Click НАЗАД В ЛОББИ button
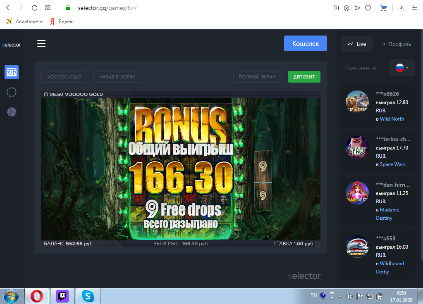The height and width of the screenshot is (304, 423). pyautogui.click(x=117, y=77)
